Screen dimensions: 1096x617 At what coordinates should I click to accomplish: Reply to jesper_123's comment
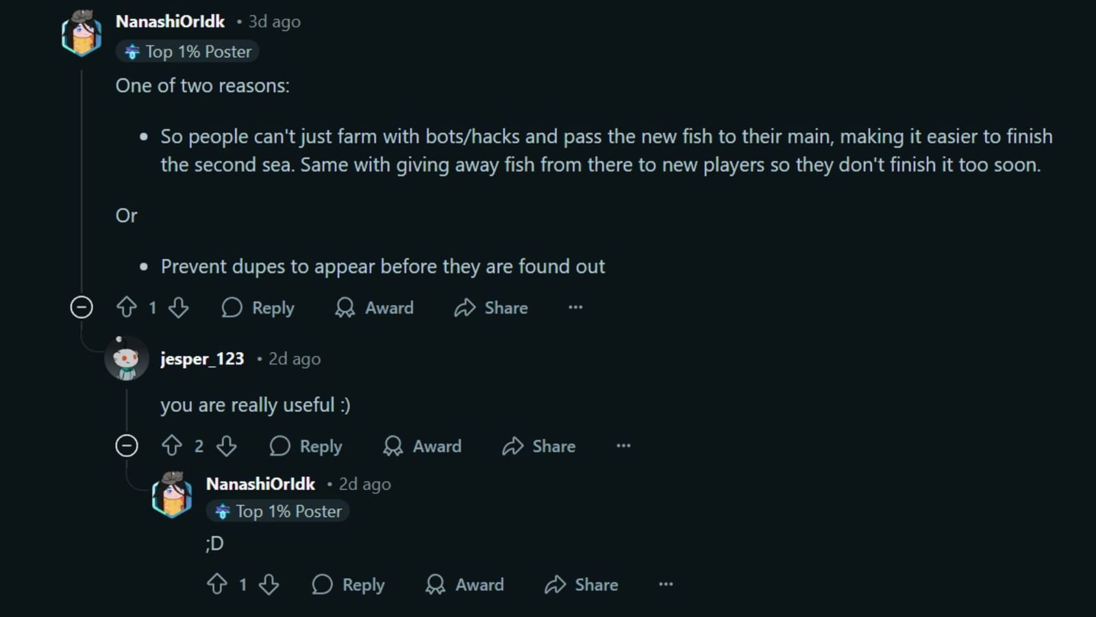[306, 446]
